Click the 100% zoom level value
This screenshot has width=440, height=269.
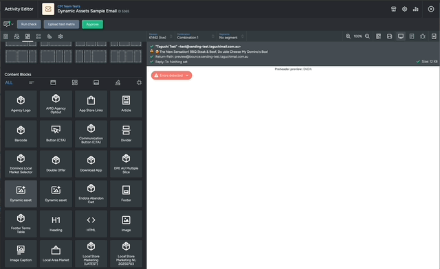(357, 36)
